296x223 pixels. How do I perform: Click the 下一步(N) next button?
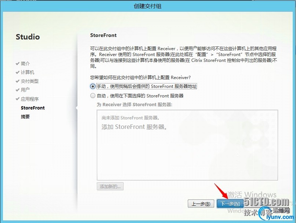230,204
